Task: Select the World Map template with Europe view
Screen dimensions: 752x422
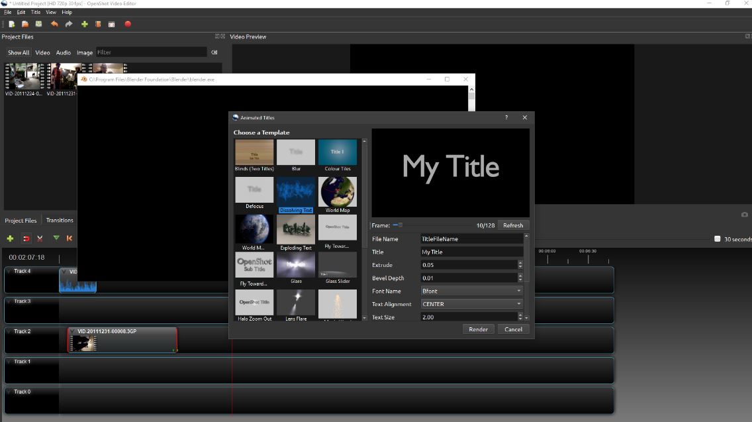Action: pyautogui.click(x=338, y=194)
